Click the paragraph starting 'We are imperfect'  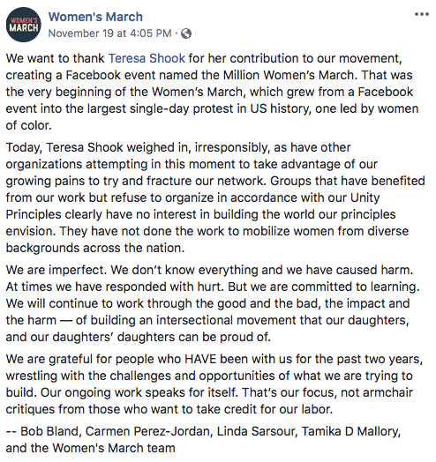click(x=213, y=303)
